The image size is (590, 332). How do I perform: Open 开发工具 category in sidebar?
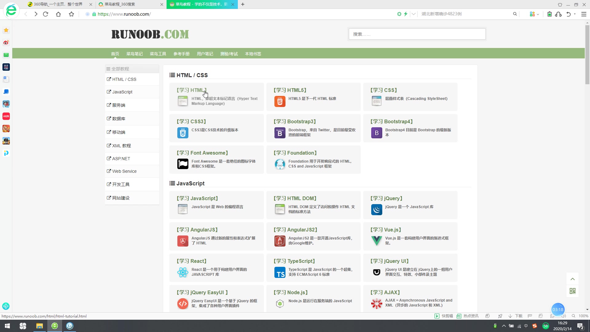[x=132, y=184]
